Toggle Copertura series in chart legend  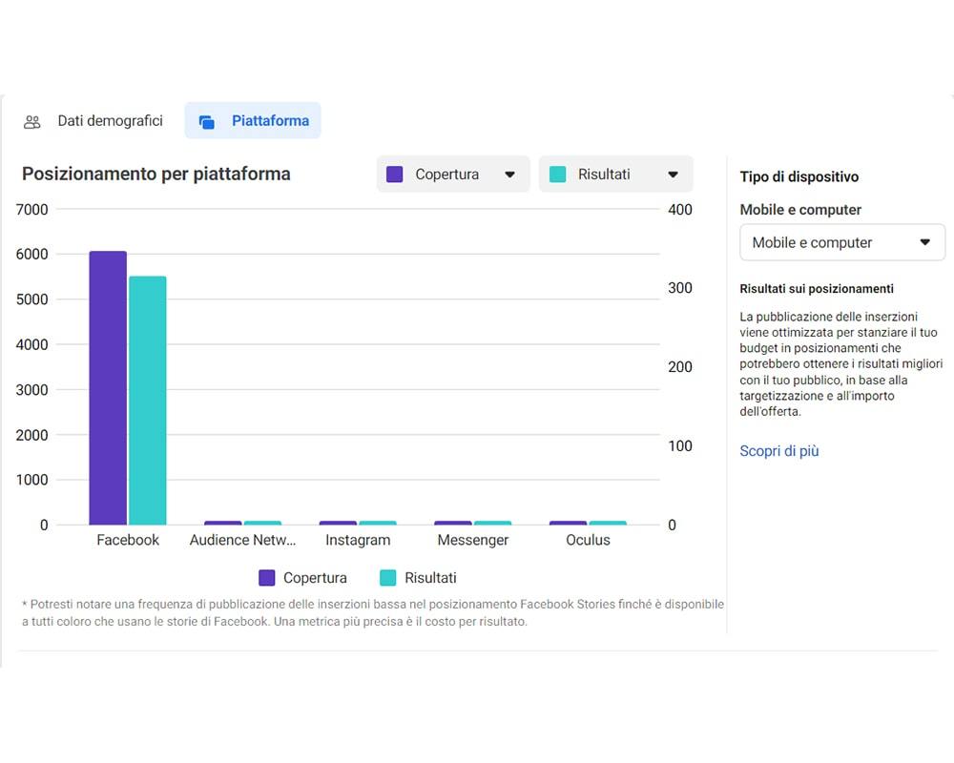tap(303, 578)
